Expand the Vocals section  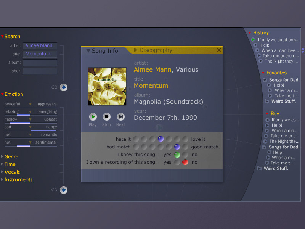(2, 171)
